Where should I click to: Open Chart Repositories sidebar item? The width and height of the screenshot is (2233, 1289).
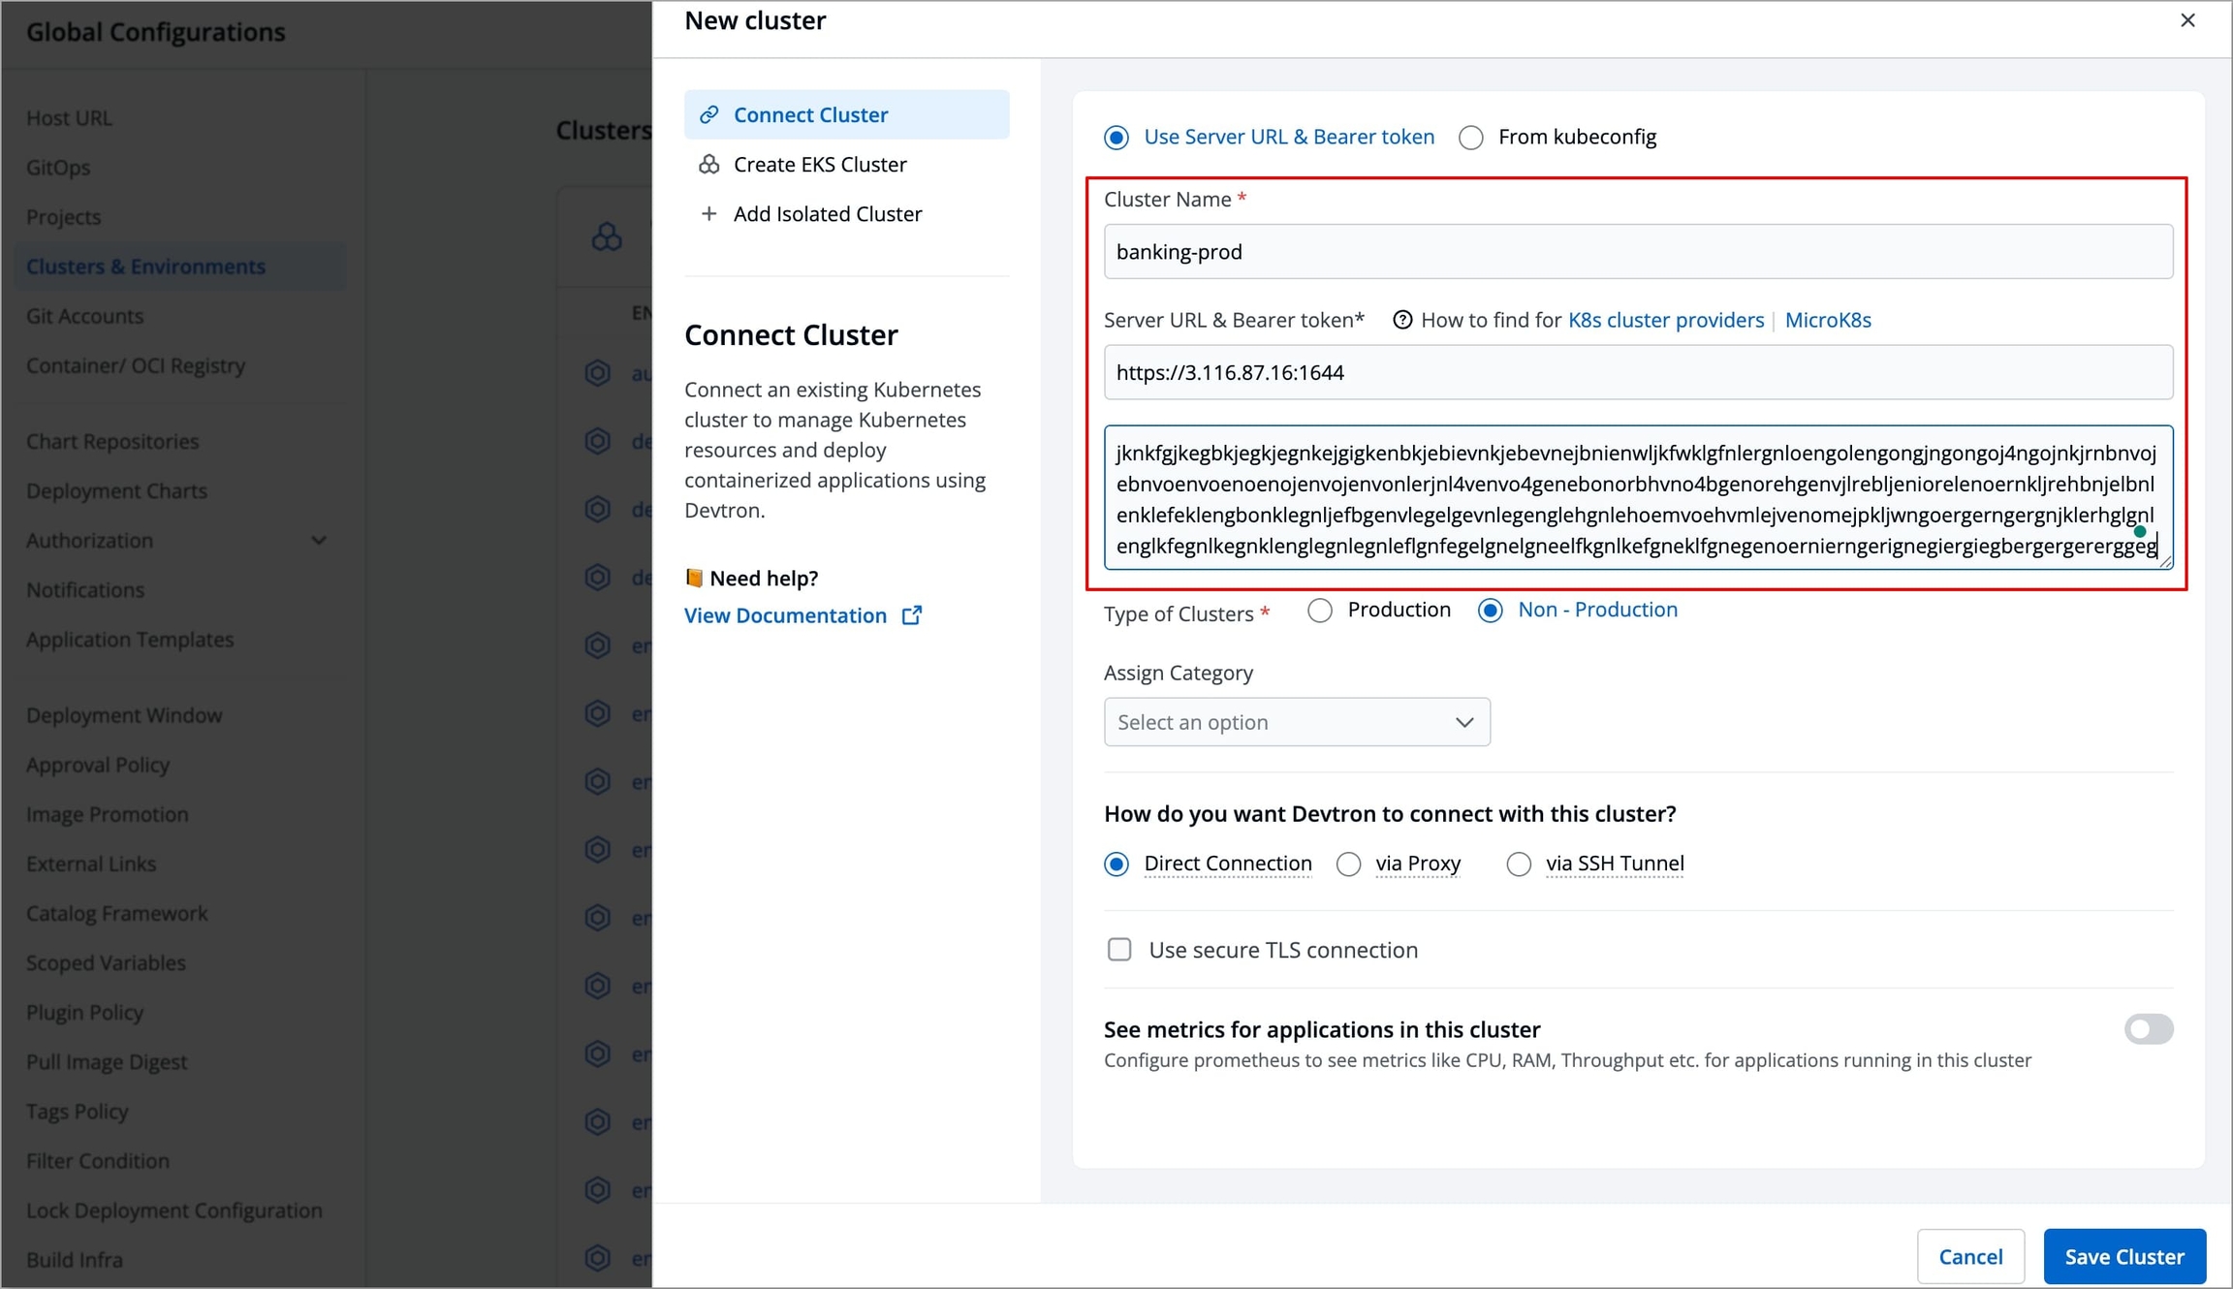112,441
